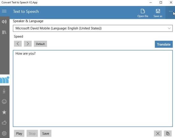175x138 pixels.
Task: Close the Convert Text to Speech window
Action: point(171,3)
